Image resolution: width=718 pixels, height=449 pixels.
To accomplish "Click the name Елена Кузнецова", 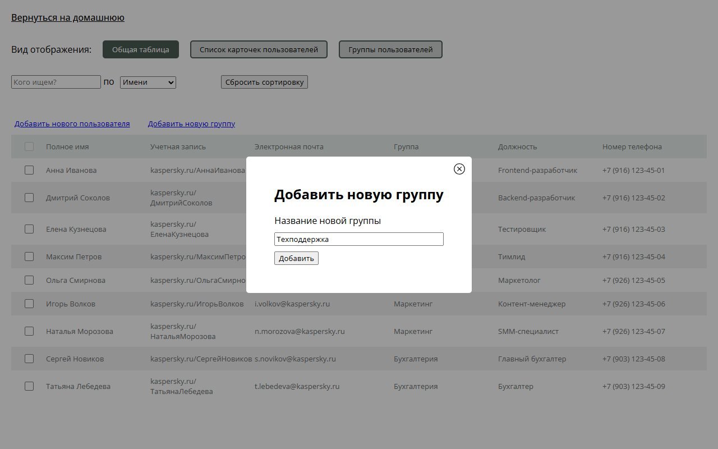I will click(76, 229).
